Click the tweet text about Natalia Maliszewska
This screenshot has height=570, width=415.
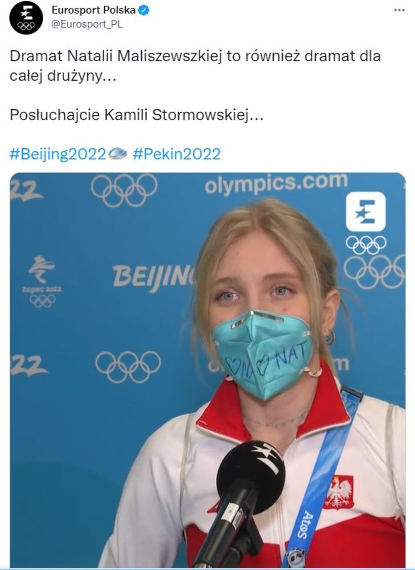pyautogui.click(x=195, y=66)
